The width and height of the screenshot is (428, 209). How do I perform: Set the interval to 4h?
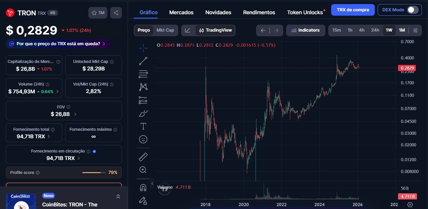(x=362, y=30)
